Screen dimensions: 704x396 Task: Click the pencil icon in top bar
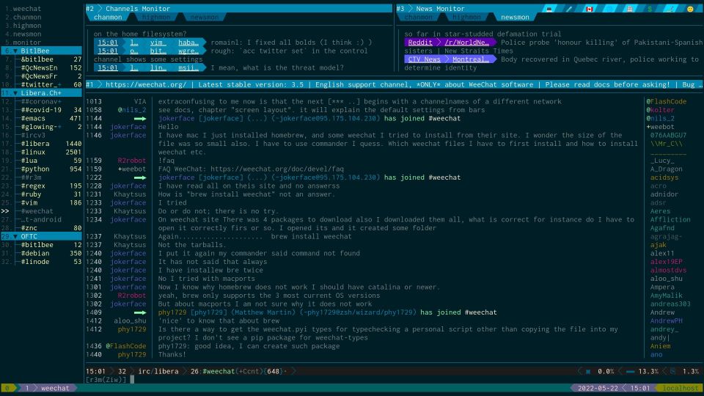tap(569, 9)
